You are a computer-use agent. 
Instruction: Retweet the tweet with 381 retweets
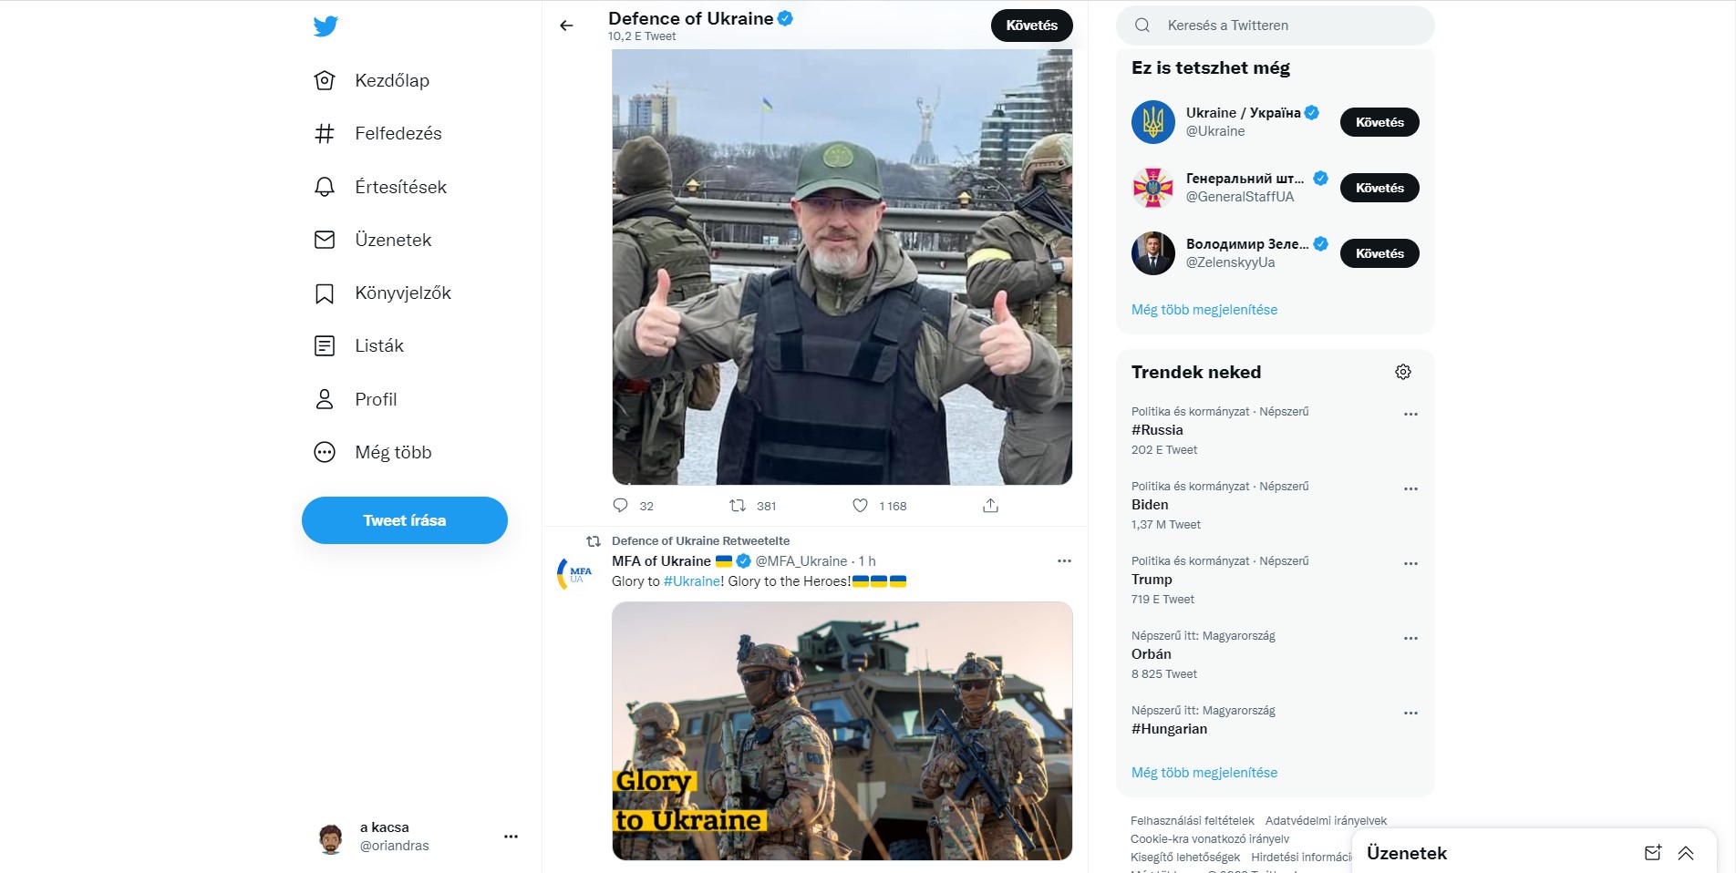(x=738, y=506)
